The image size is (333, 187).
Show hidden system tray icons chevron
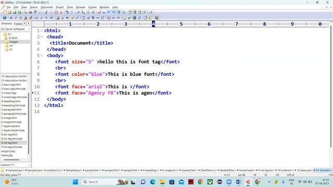tap(269, 182)
